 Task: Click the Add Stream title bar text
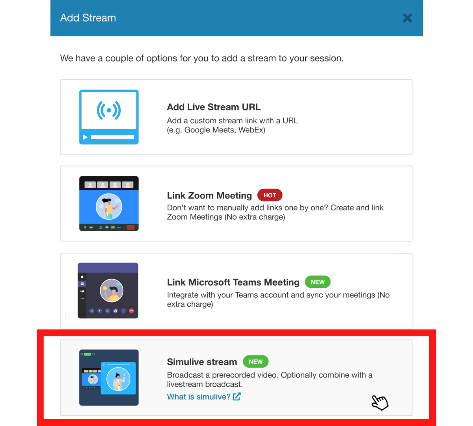pyautogui.click(x=88, y=18)
